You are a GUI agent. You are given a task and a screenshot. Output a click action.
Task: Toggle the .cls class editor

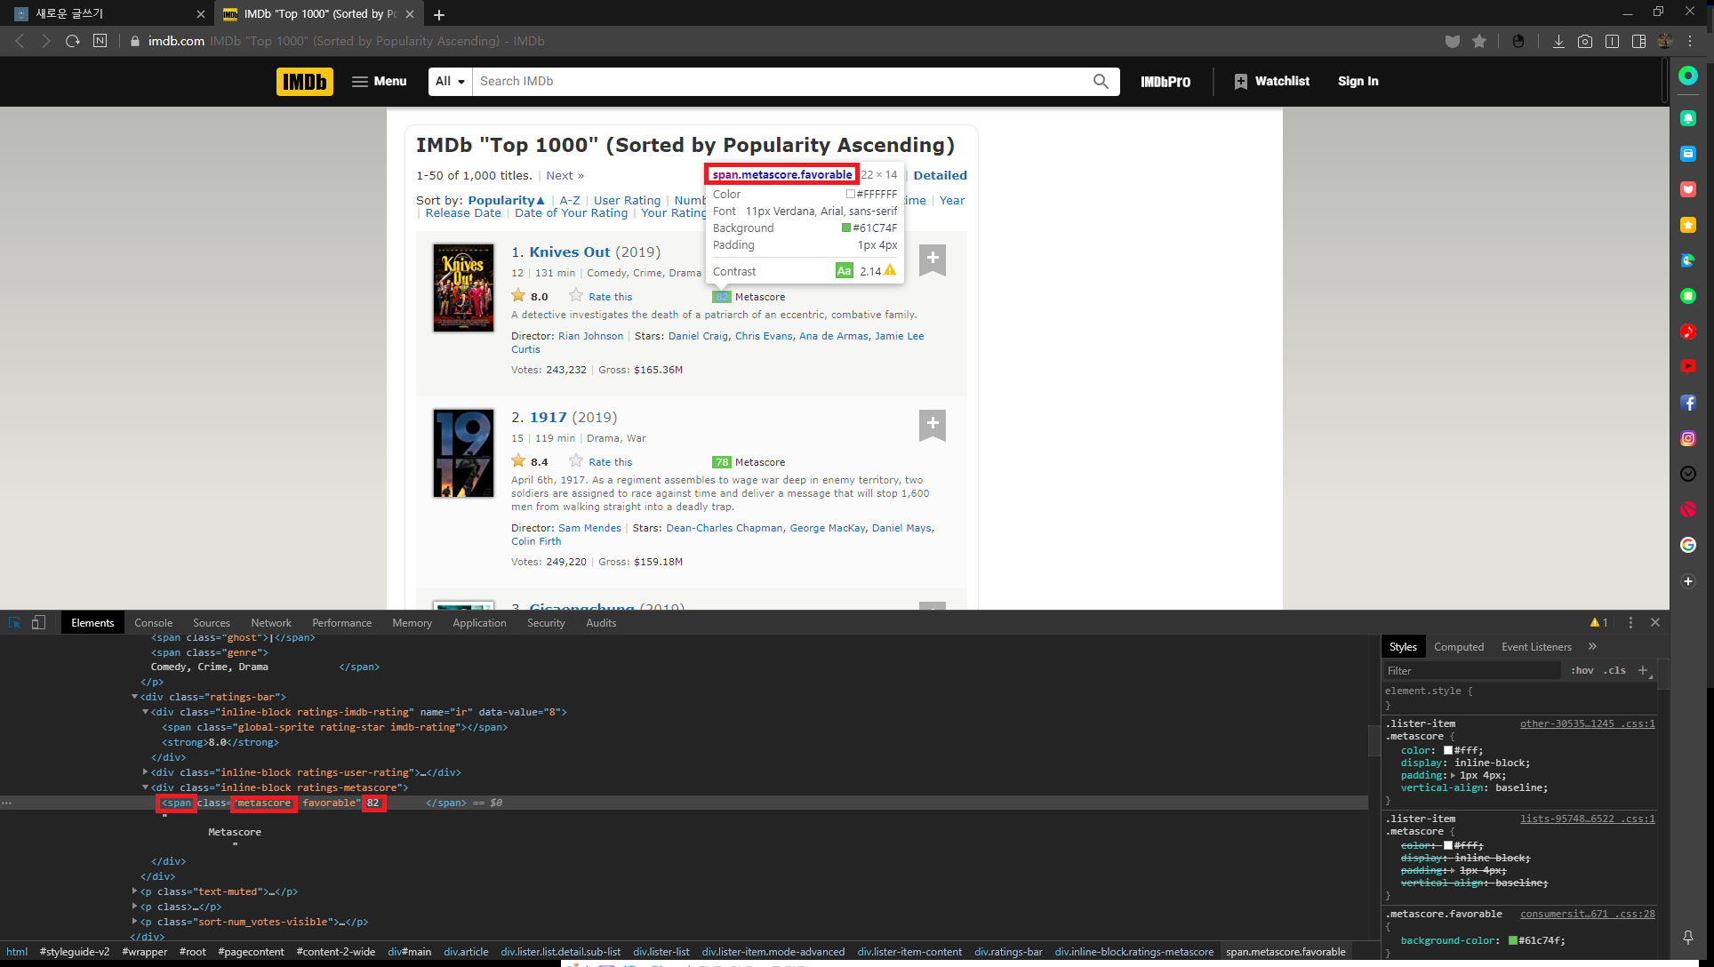point(1614,670)
